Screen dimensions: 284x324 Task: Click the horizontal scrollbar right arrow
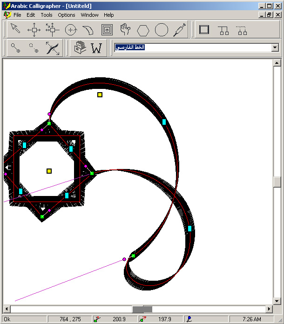click(269, 309)
